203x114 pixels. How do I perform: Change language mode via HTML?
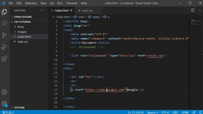[x=185, y=112]
